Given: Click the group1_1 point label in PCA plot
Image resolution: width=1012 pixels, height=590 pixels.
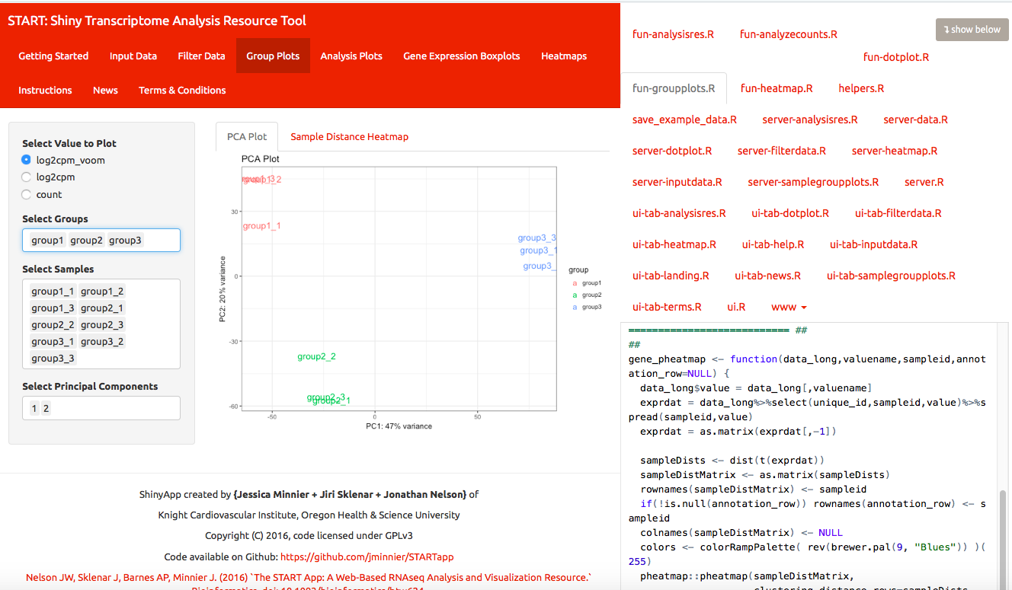Looking at the screenshot, I should point(262,226).
